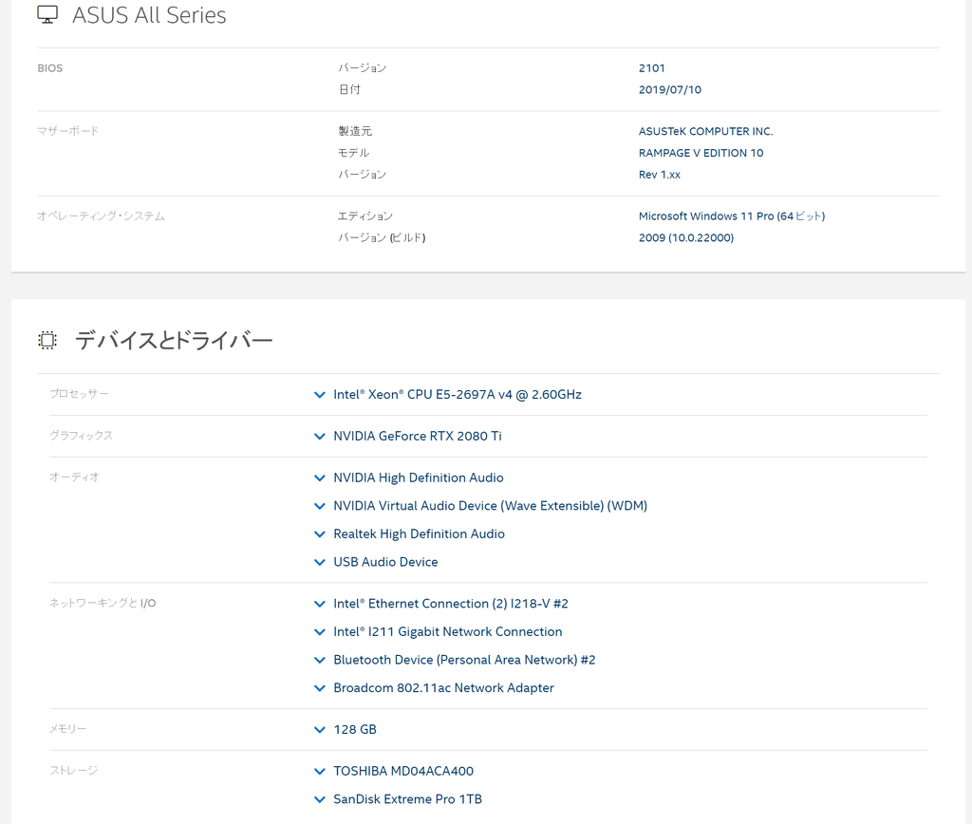Expand NVIDIA High Definition Audio chevron
Screen dimensions: 972x824
(320, 478)
